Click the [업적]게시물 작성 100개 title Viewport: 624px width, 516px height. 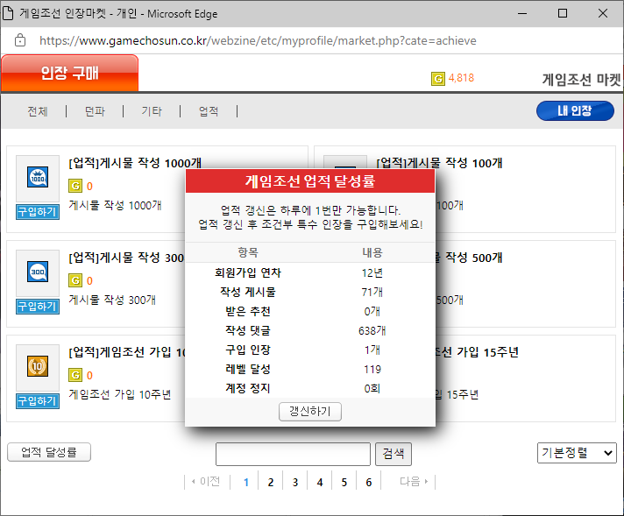point(439,163)
